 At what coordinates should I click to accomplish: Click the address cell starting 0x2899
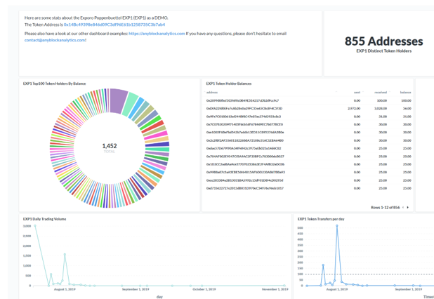point(242,100)
